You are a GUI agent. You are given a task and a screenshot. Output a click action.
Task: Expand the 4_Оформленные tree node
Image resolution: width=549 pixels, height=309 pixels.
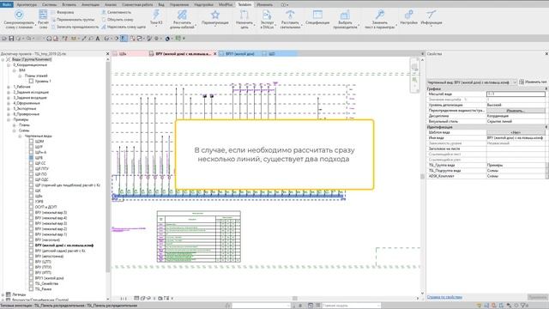(9, 103)
